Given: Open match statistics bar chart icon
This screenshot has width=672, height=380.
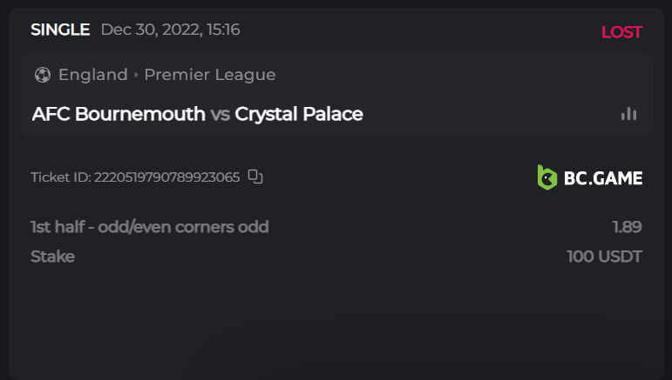Looking at the screenshot, I should click(628, 114).
